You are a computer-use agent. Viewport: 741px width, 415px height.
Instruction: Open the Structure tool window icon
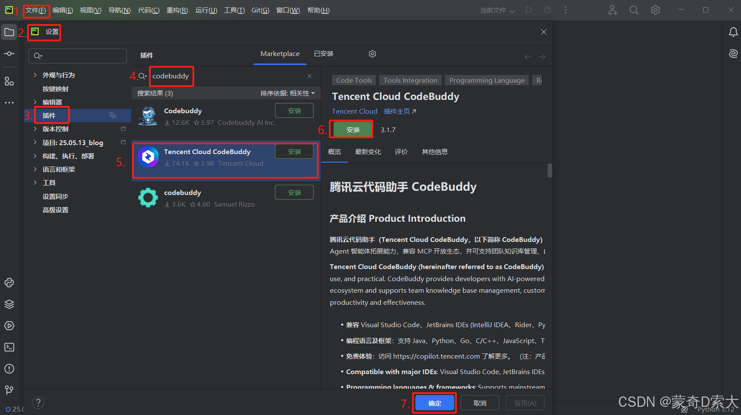(9, 81)
